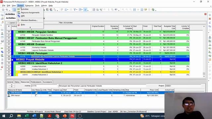This screenshot has width=212, height=119.
Task: Click the Print icon in the toolbar
Action: coord(3,10)
